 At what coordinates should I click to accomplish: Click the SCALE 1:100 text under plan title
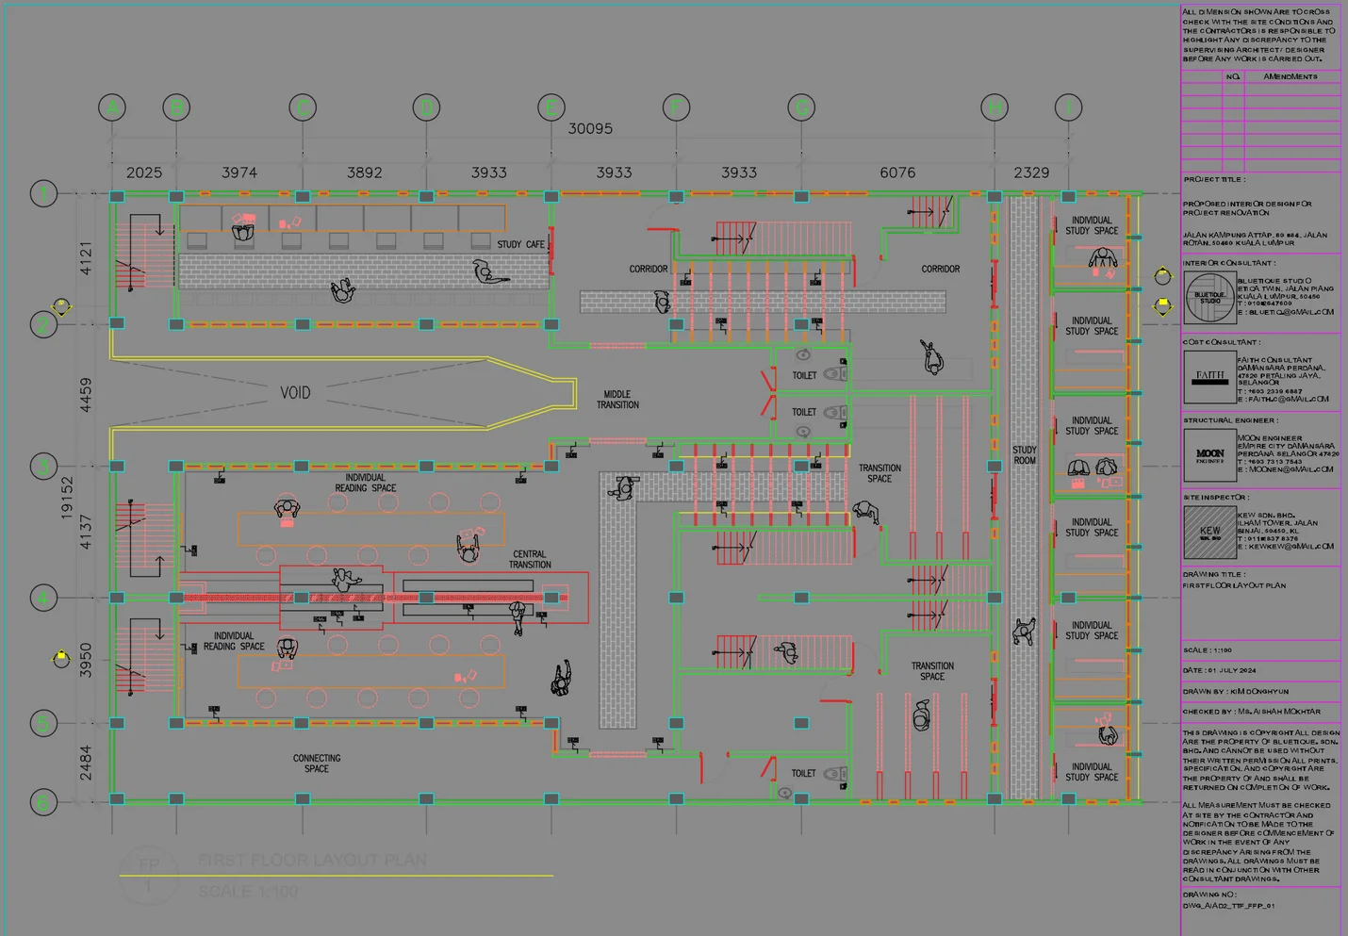(248, 892)
